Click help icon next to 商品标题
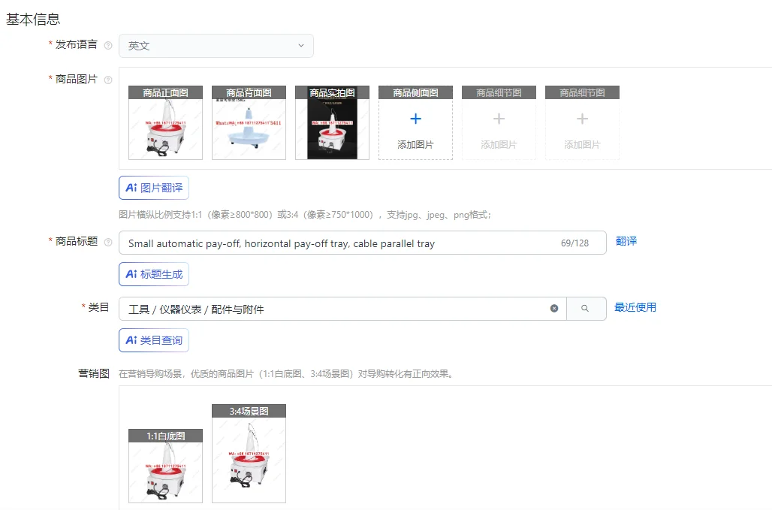The image size is (772, 510). pos(108,242)
